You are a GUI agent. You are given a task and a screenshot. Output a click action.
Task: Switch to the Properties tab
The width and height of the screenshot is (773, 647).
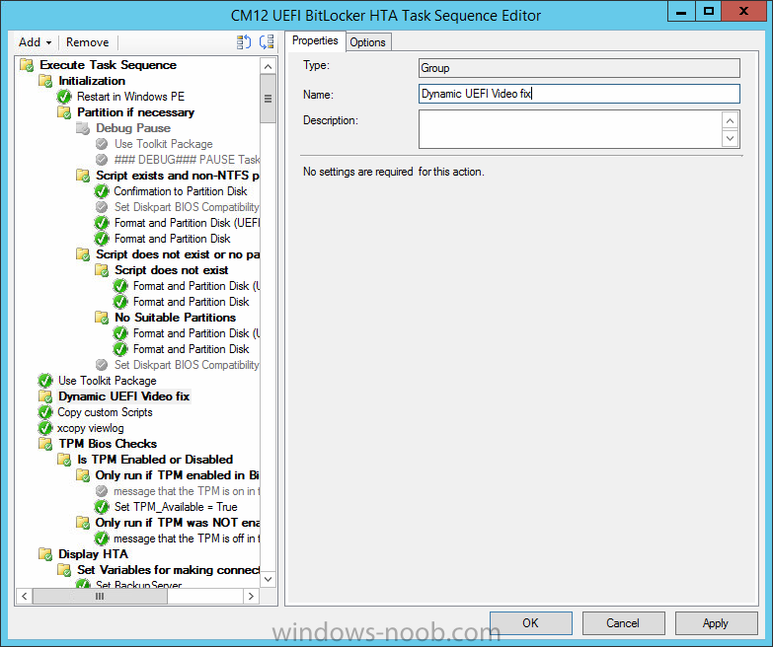tap(315, 40)
